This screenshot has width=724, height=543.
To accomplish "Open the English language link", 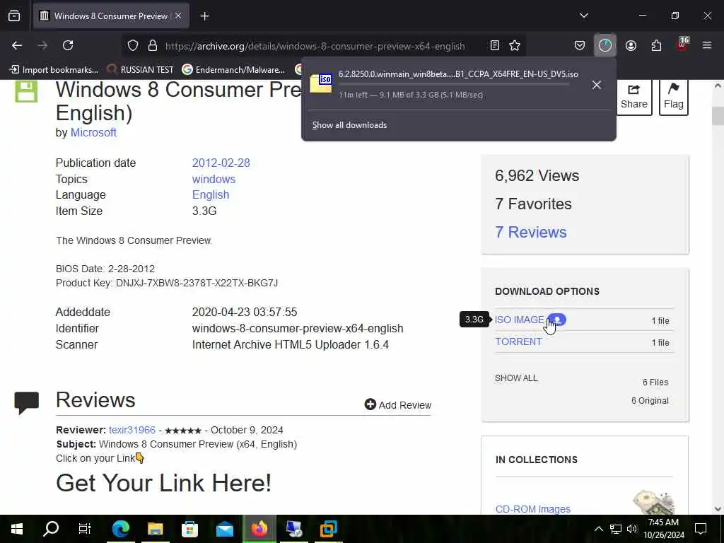I will pyautogui.click(x=211, y=195).
